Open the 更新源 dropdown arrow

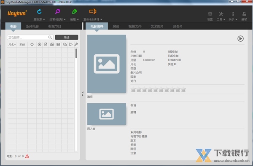[x=44, y=19]
